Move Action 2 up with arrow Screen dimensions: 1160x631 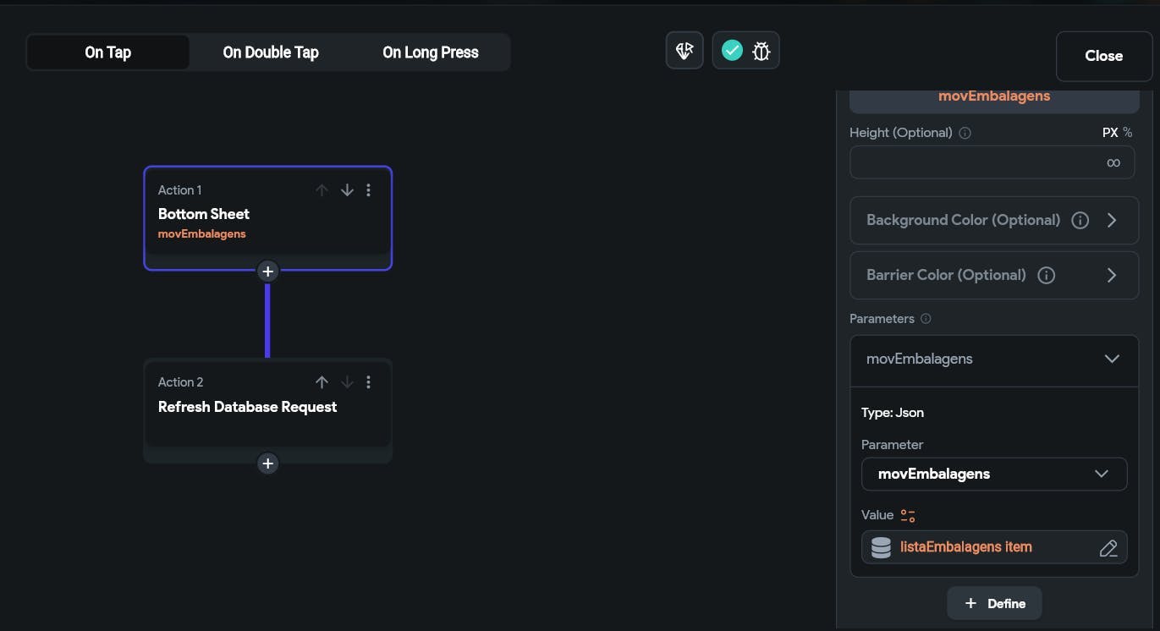tap(322, 382)
